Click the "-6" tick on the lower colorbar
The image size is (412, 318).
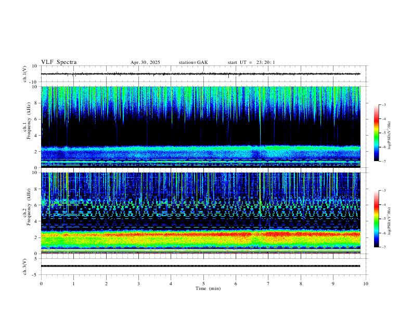point(384,233)
